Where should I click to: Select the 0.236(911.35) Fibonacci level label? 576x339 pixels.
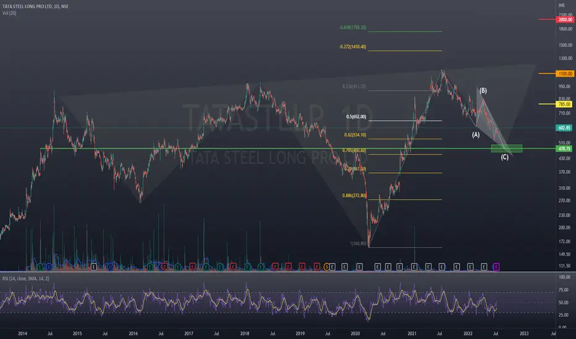click(354, 87)
